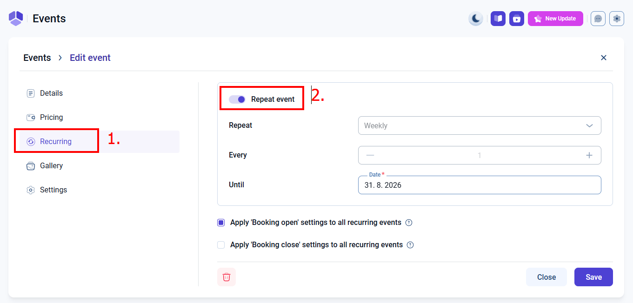Increase Every value with plus button
Screen dimensions: 633x303
pos(589,155)
